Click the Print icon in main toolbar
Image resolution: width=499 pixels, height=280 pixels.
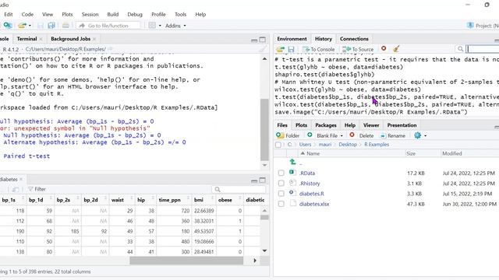[x=65, y=26]
